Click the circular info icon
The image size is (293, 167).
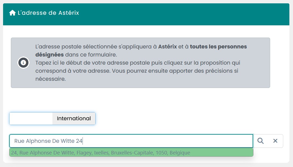(23, 63)
